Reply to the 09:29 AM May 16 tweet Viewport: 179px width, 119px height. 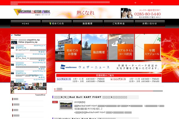tap(39, 60)
